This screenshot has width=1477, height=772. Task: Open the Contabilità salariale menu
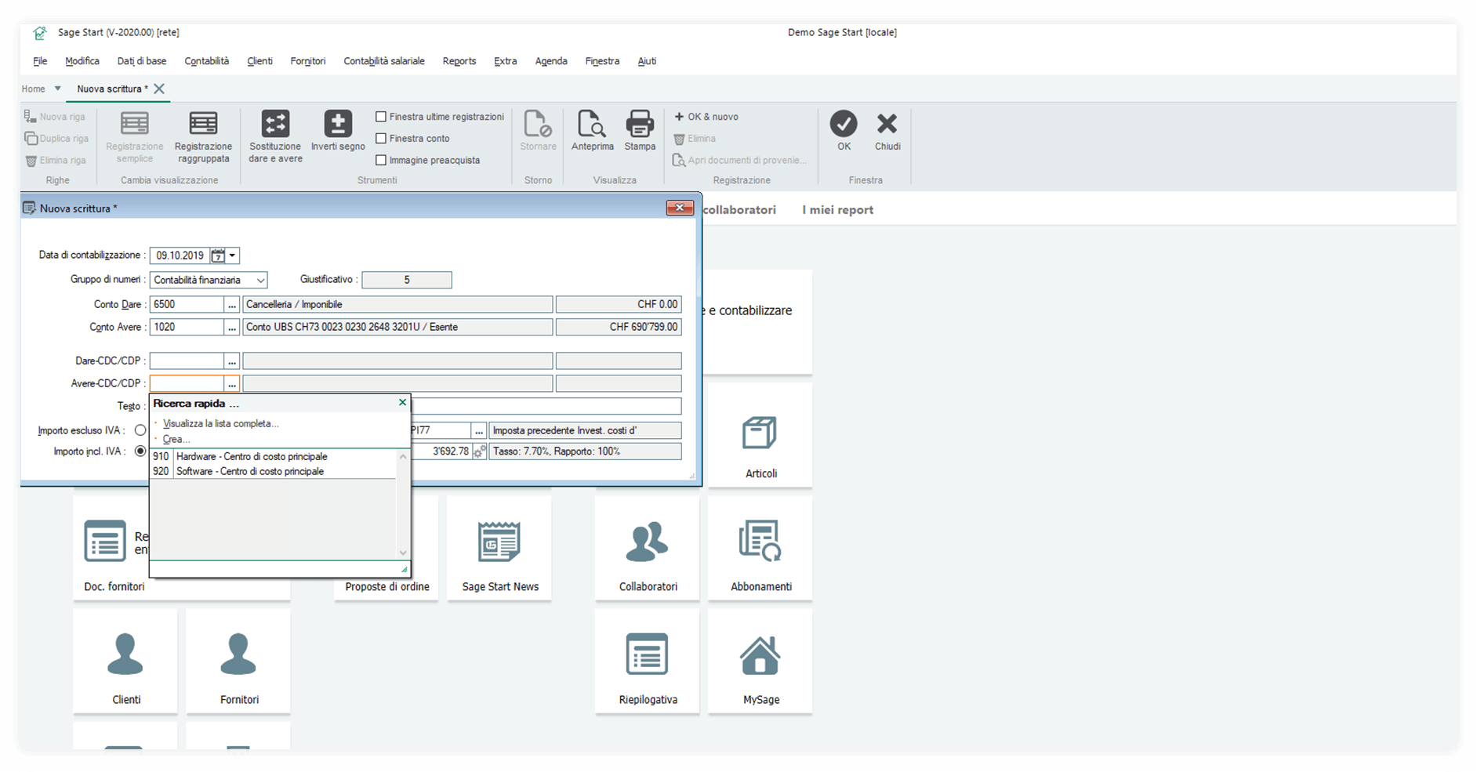384,61
